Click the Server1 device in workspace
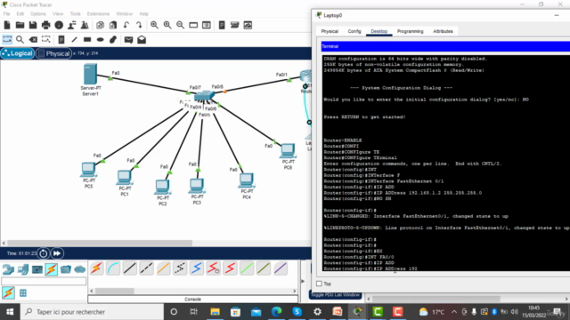Screen dimensions: 570x320 [90, 74]
